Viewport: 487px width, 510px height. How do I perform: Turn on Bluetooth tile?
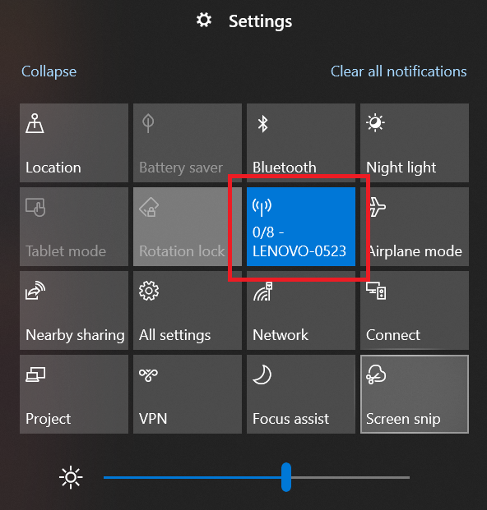[301, 143]
